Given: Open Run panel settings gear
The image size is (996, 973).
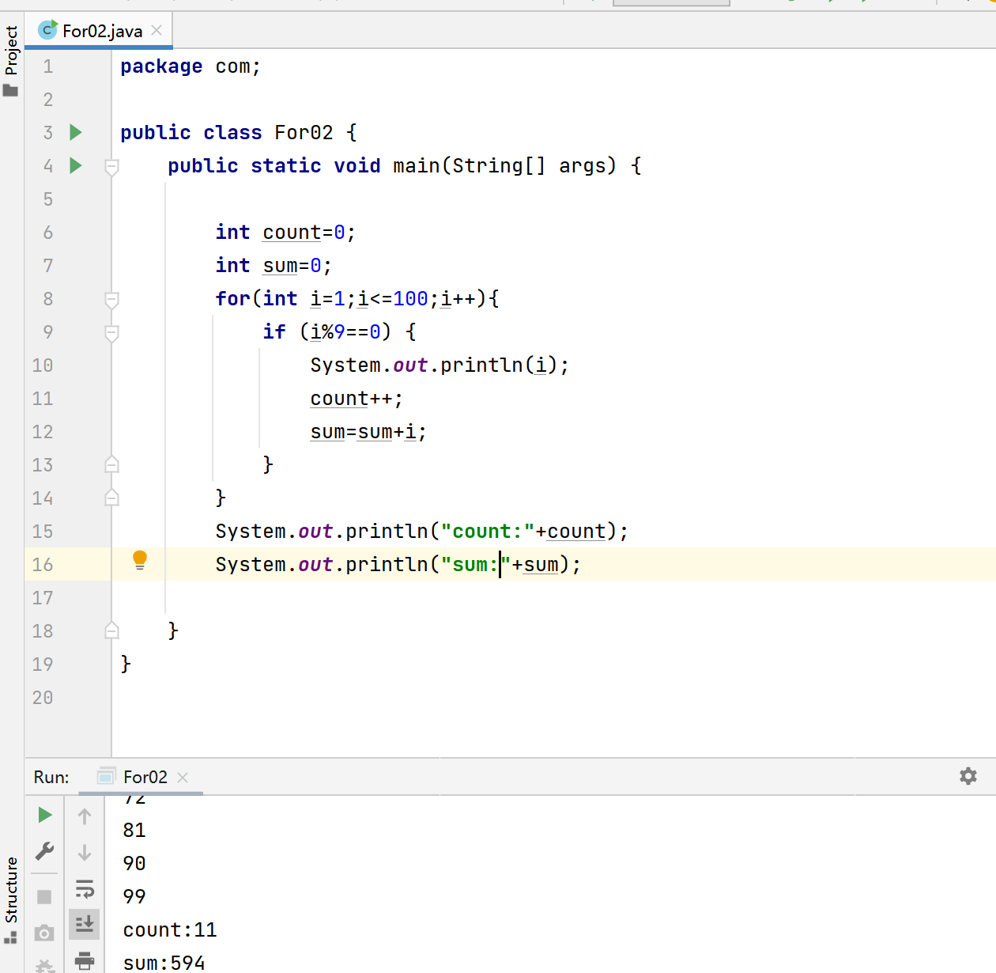Looking at the screenshot, I should click(968, 776).
